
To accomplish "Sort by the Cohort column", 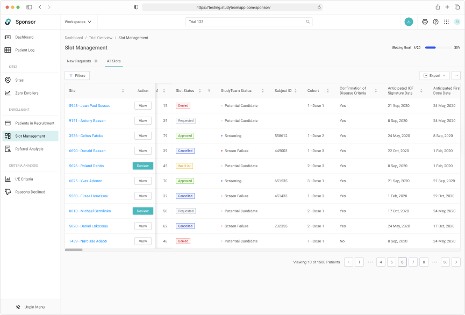I will pos(328,91).
